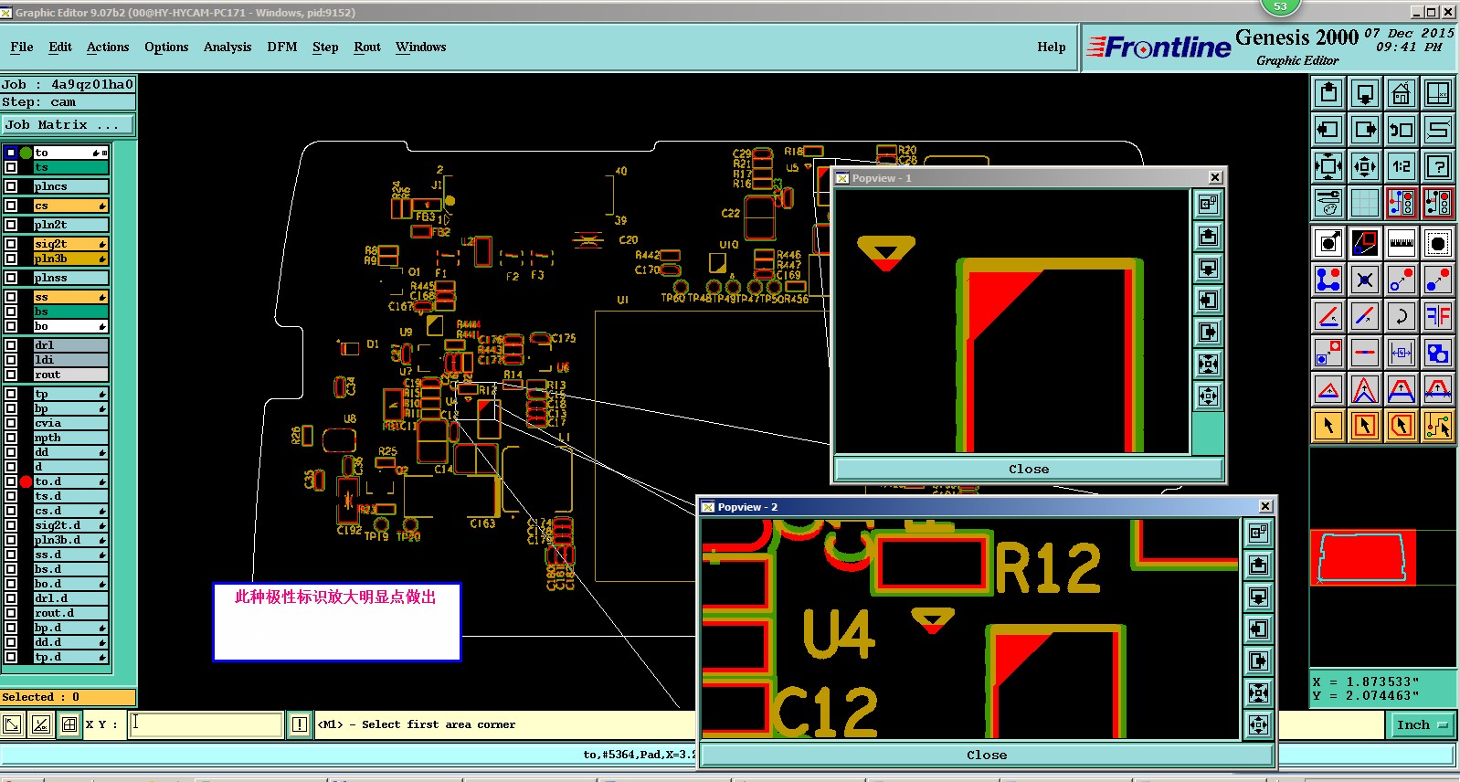Viewport: 1460px width, 782px height.
Task: Click the exclamation mark icon button
Action: tap(300, 724)
